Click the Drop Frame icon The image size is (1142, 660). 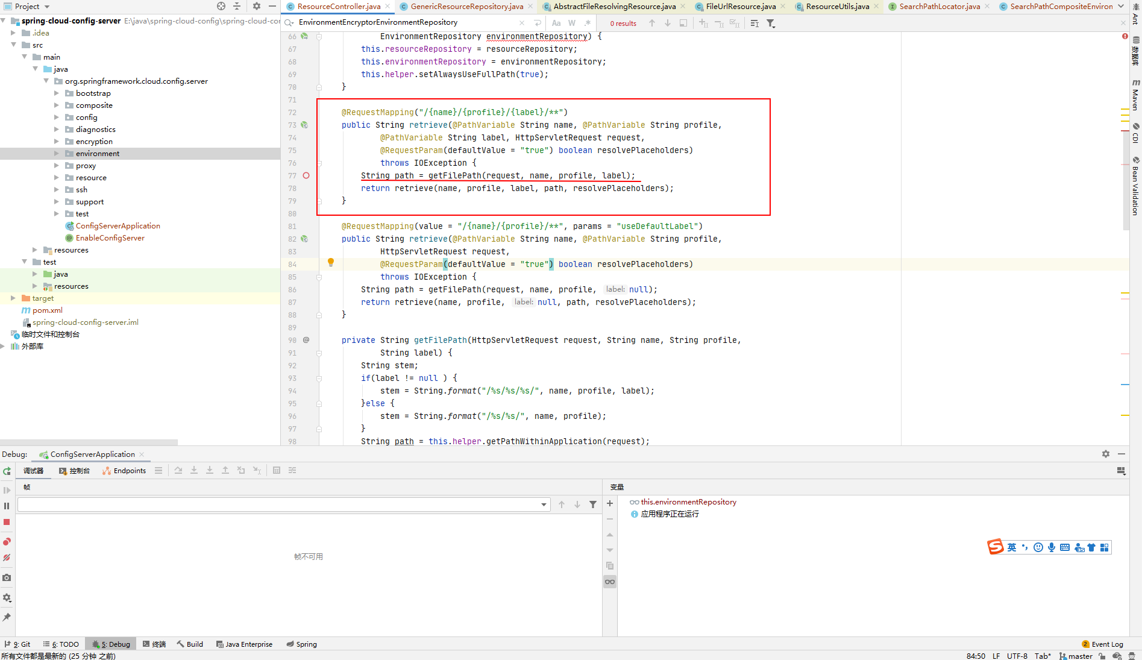(x=241, y=470)
